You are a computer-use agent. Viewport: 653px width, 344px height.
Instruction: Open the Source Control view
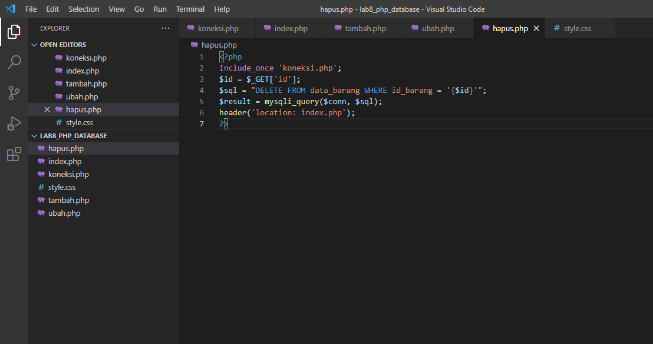pyautogui.click(x=14, y=93)
